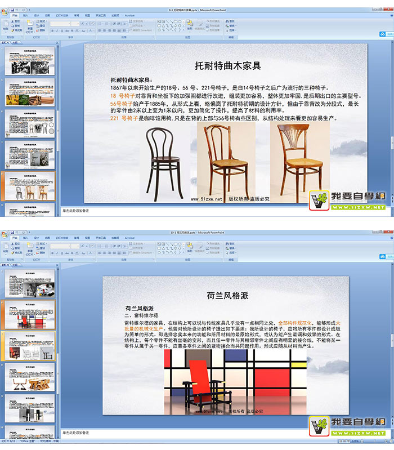Click Increase Font Size in the top window ribbon
This screenshot has height=450, width=394.
click(x=82, y=24)
